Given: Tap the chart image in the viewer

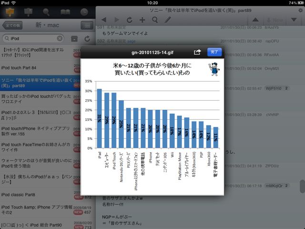Looking at the screenshot, I should click(x=152, y=127).
